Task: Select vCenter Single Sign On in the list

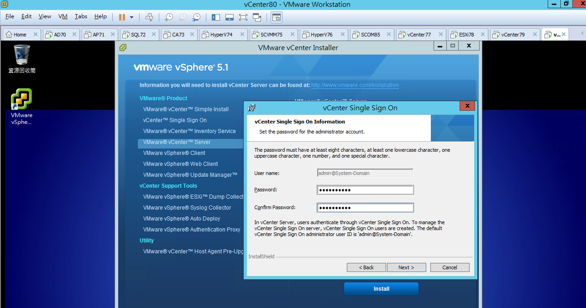Action: (175, 120)
